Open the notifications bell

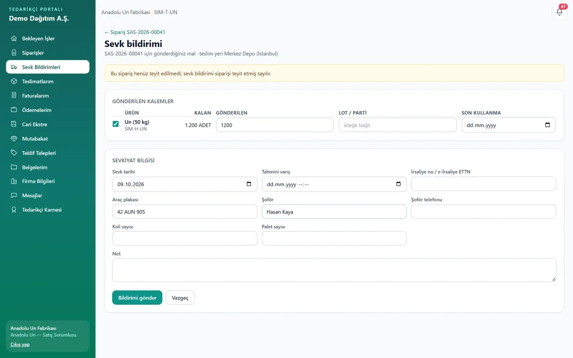coord(559,12)
